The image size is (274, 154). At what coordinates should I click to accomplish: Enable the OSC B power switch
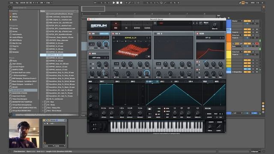tap(155, 33)
